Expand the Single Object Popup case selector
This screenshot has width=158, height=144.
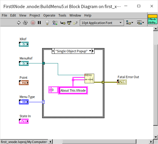click(90, 51)
